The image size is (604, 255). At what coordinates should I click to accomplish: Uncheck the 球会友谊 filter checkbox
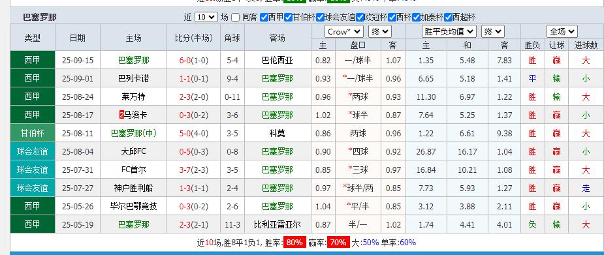[x=321, y=18]
